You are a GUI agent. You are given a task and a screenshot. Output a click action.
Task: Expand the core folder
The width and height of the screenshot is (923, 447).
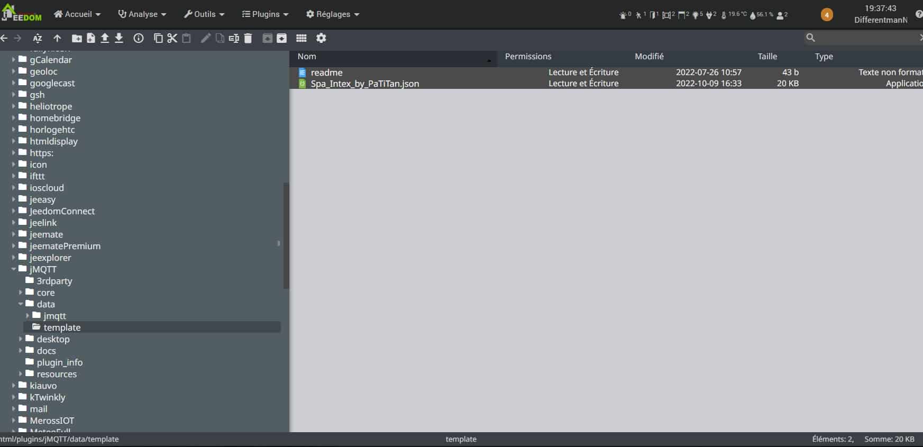pos(21,292)
